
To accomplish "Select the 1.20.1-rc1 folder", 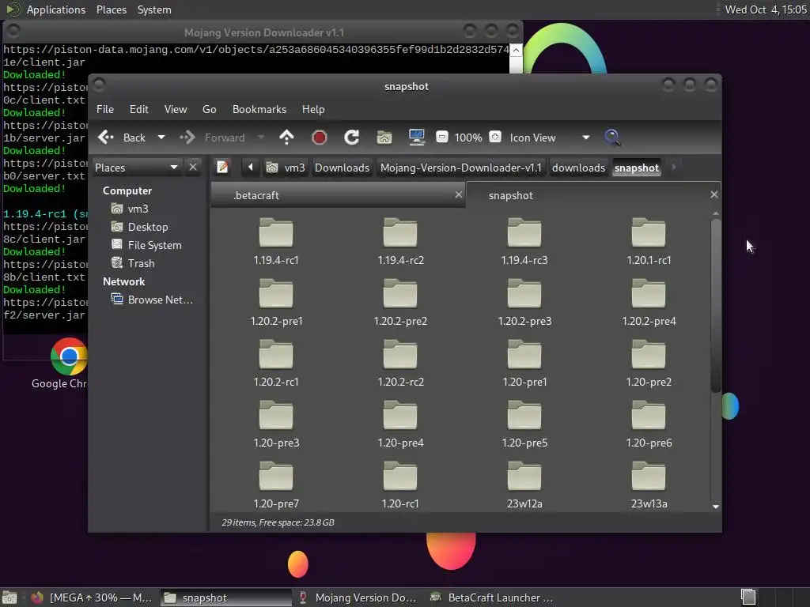I will (x=649, y=242).
